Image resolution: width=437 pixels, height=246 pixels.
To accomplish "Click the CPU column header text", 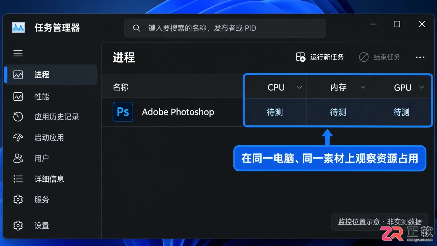I will coord(276,87).
